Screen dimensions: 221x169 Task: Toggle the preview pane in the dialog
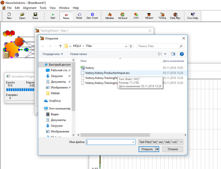(173, 54)
